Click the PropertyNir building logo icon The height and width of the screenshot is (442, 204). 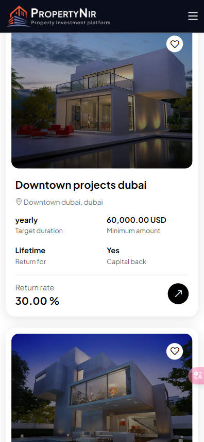click(19, 17)
